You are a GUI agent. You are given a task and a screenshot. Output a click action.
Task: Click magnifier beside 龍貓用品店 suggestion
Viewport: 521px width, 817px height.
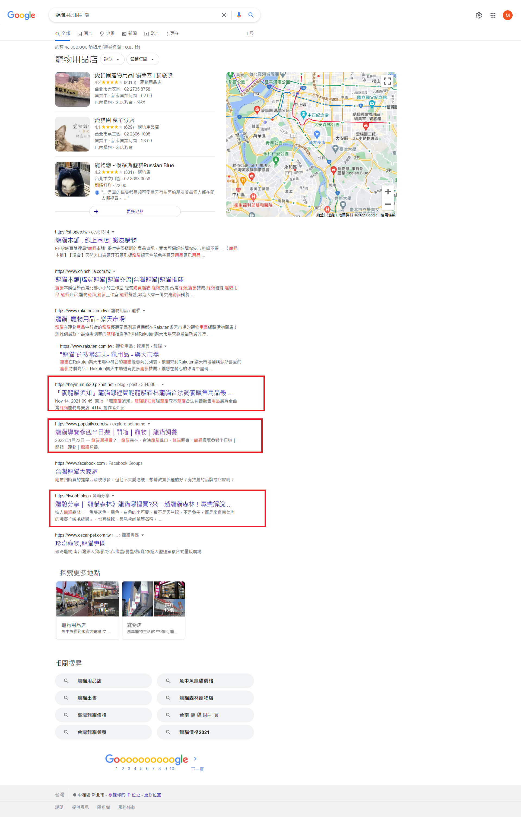tap(66, 681)
